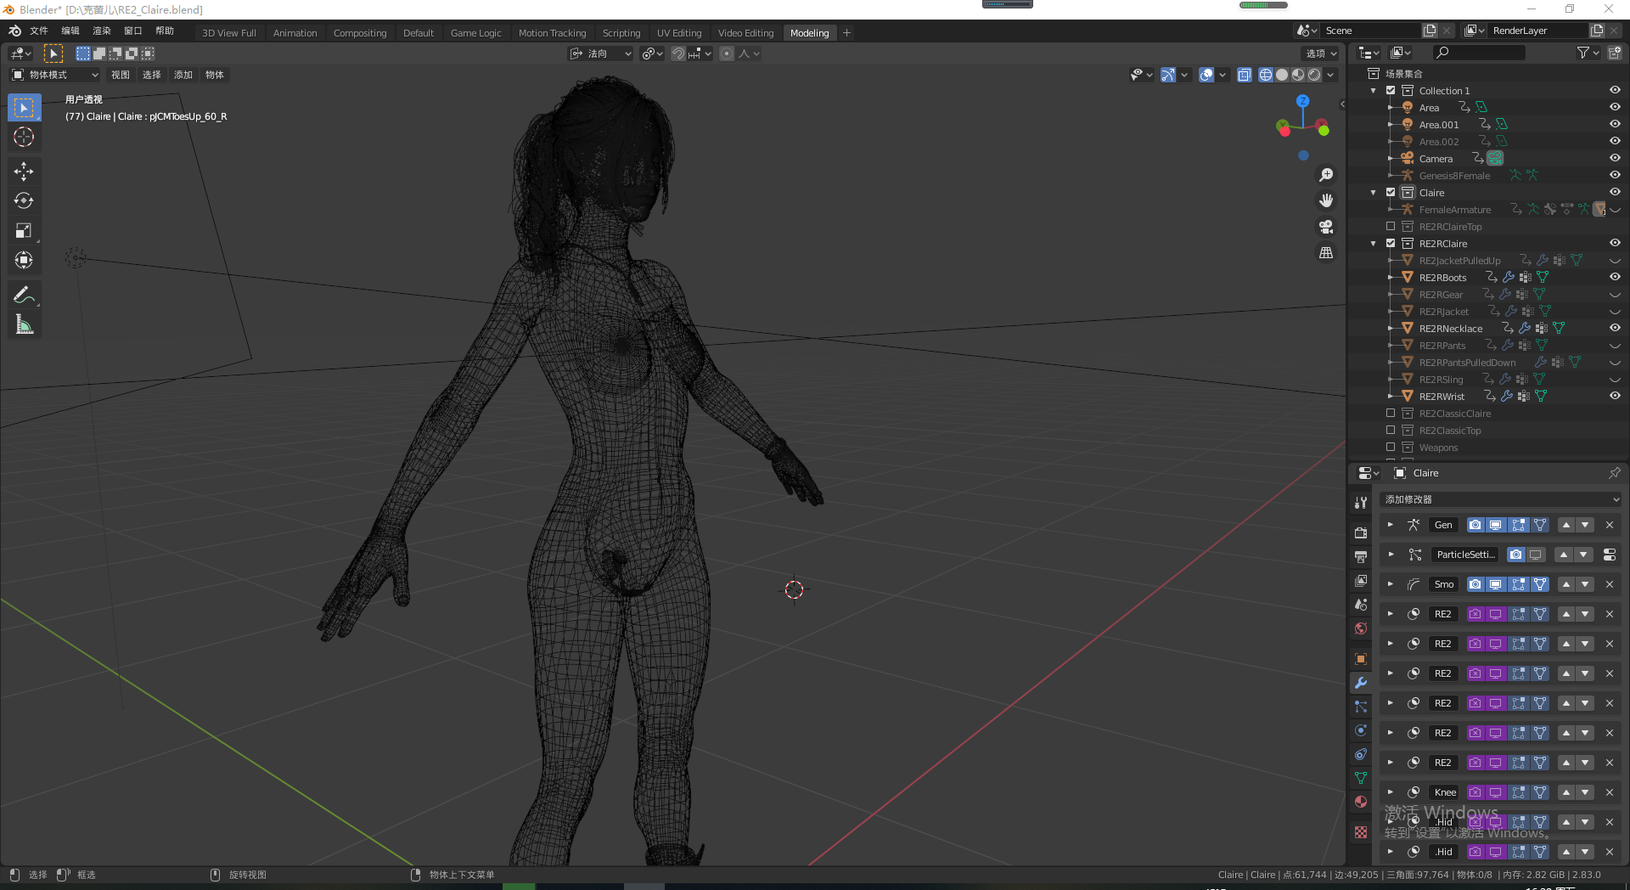Image resolution: width=1630 pixels, height=890 pixels.
Task: Select the Annotate tool
Action: coord(24,295)
